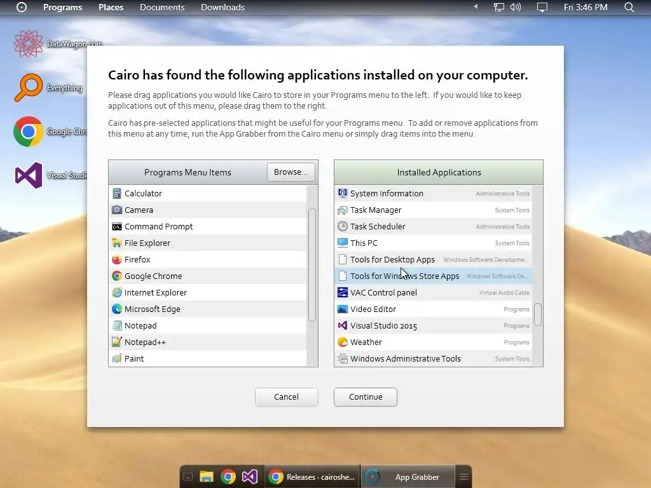
Task: Click the Task Manager icon
Action: pyautogui.click(x=343, y=210)
